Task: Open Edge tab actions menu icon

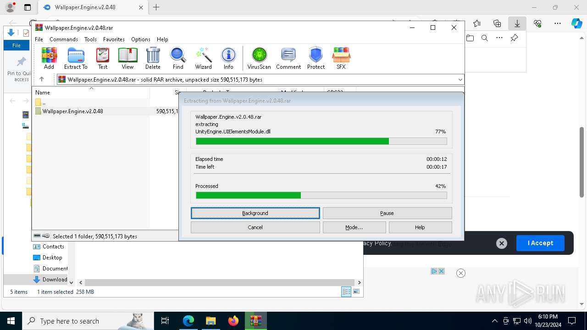Action: (28, 7)
